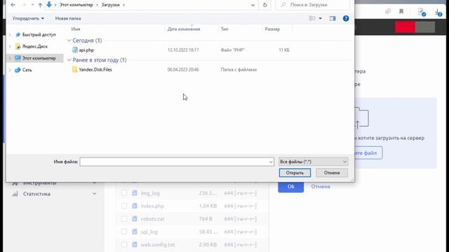
Task: Open robots.txt in file manager list
Action: [153, 219]
